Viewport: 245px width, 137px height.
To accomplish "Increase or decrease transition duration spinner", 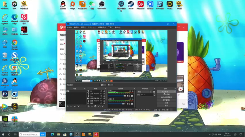I will coord(154,95).
